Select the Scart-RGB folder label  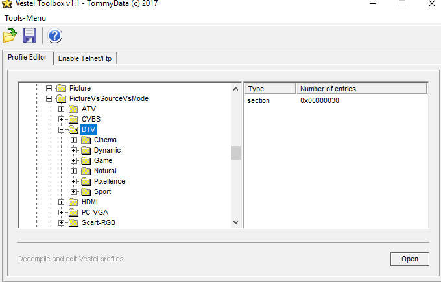99,222
